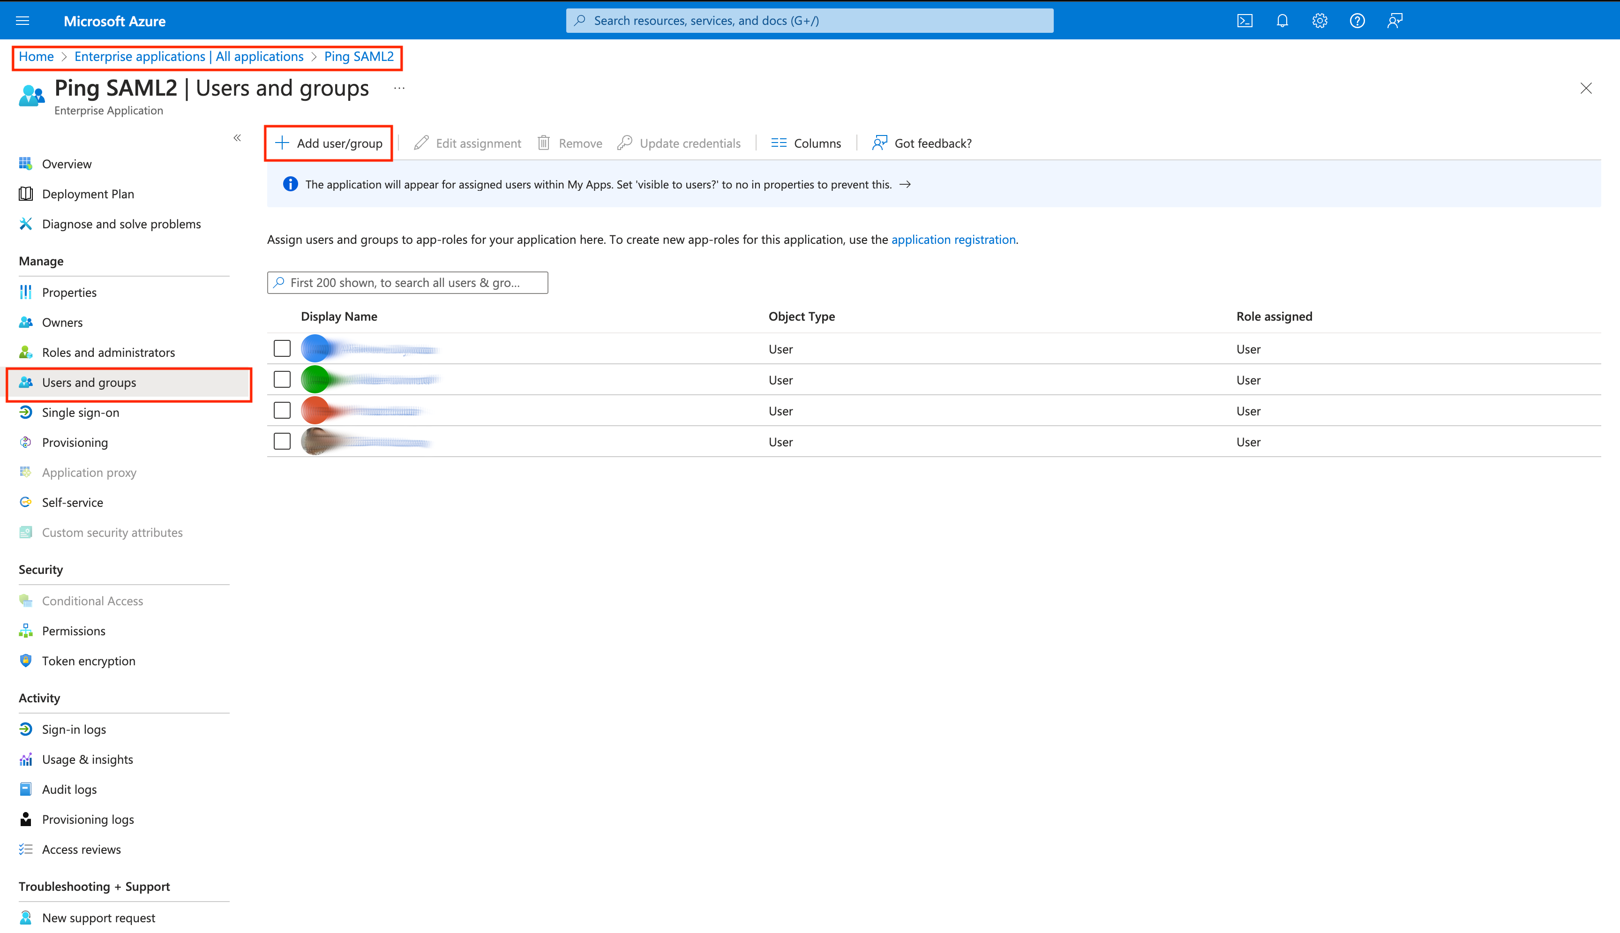Open the help question mark icon

click(1357, 20)
